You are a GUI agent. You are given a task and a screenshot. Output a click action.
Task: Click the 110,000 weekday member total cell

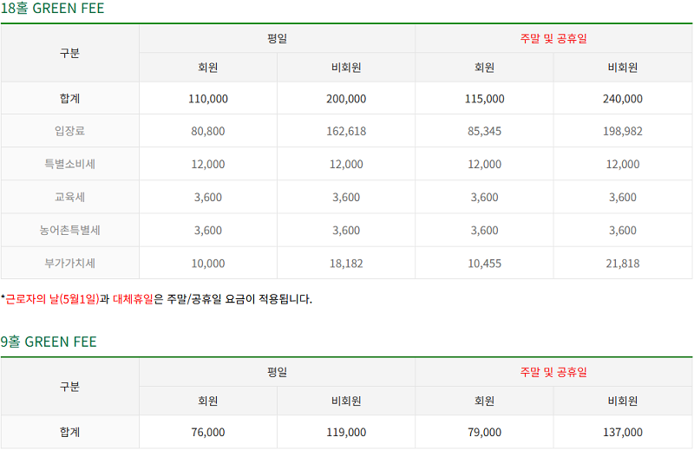[x=208, y=99]
